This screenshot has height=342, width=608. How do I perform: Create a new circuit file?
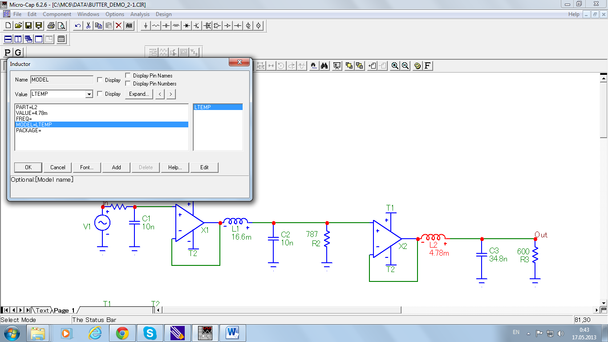click(8, 26)
